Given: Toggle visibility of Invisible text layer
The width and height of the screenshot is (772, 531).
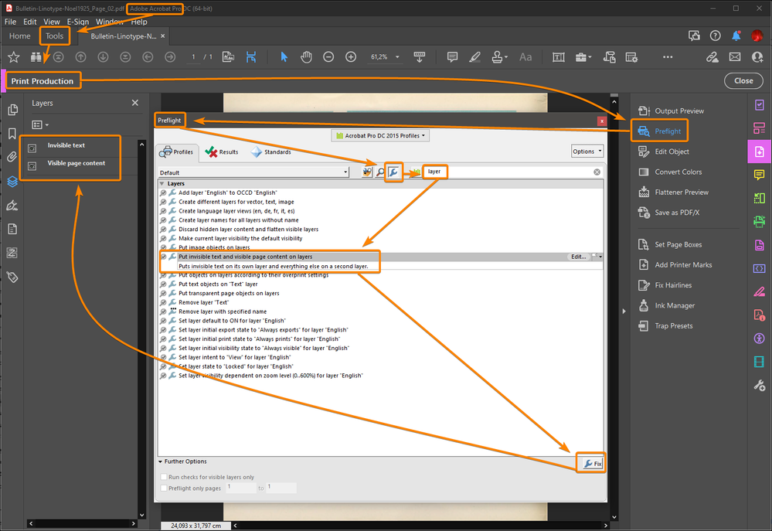Looking at the screenshot, I should [32, 148].
